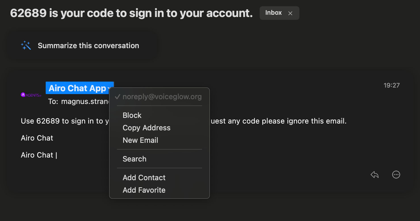Select Add Contact menu entry
Image resolution: width=420 pixels, height=221 pixels.
[144, 178]
